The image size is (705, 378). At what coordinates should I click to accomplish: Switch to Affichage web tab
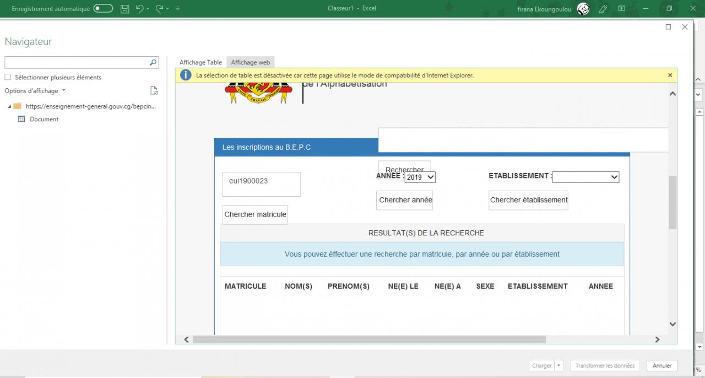[x=251, y=62]
